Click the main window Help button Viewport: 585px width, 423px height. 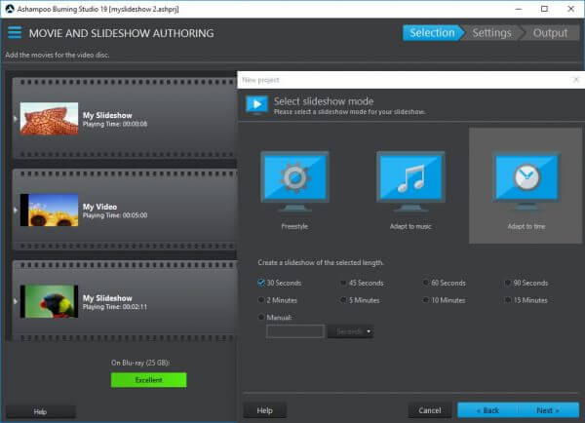pos(40,412)
